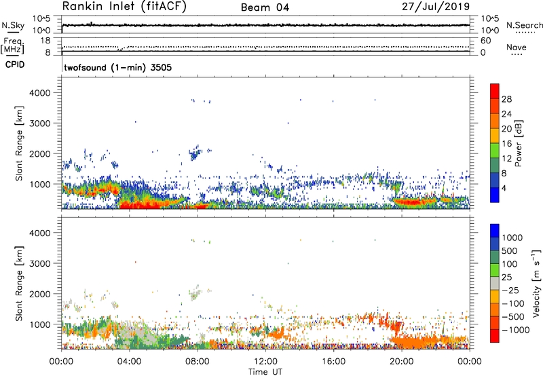543x376 pixels.
Task: Click the "28" label on the Power color bar
Action: [x=506, y=99]
